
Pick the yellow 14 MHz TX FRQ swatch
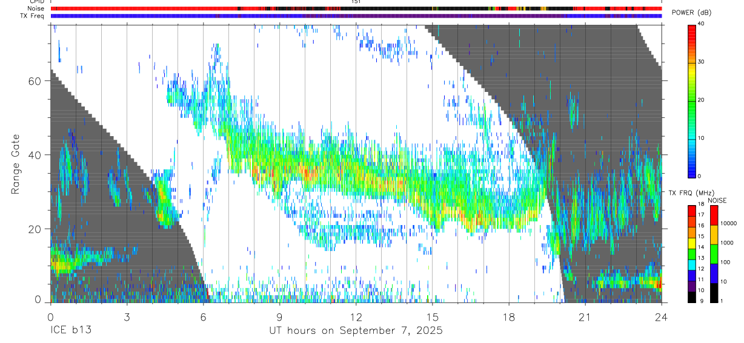coord(692,243)
